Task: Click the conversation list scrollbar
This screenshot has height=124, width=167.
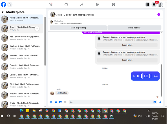Action: point(45,41)
